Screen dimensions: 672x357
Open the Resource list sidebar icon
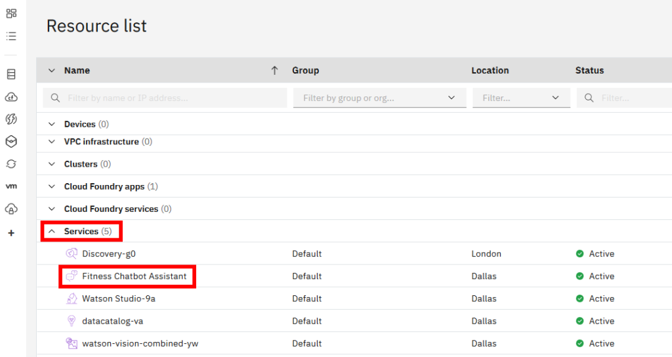tap(12, 36)
